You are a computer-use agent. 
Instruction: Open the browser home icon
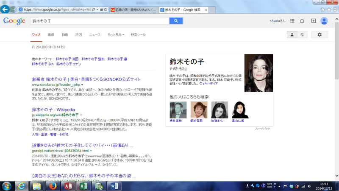[323, 9]
